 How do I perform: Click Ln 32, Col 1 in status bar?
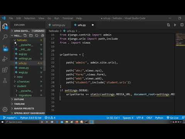113,118
